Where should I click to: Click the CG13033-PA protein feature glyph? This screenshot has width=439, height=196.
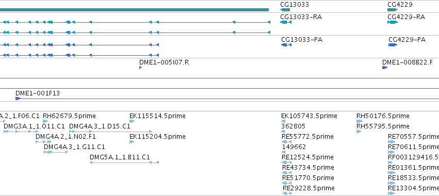tap(286, 45)
